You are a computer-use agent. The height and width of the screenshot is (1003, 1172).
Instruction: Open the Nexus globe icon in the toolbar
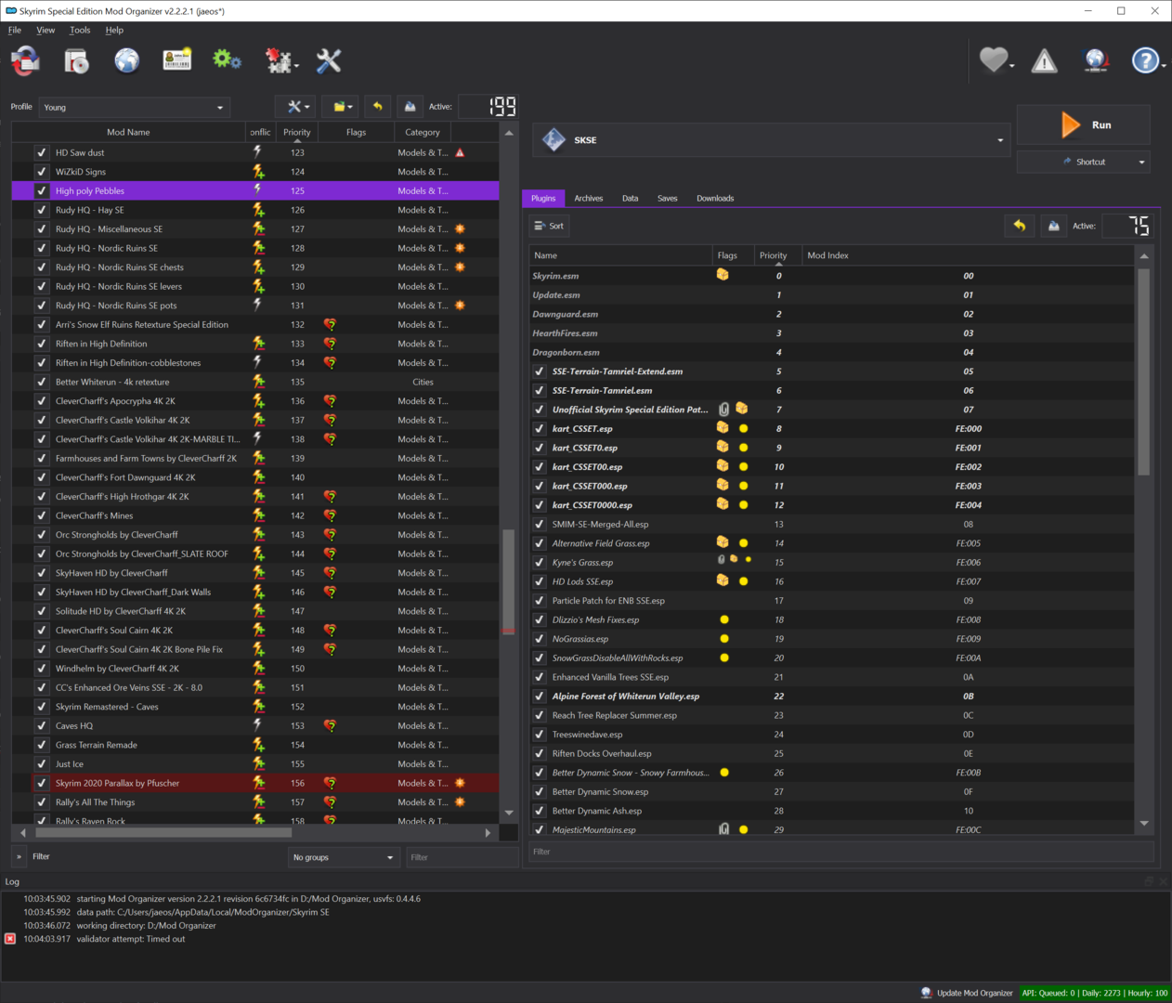(x=126, y=61)
